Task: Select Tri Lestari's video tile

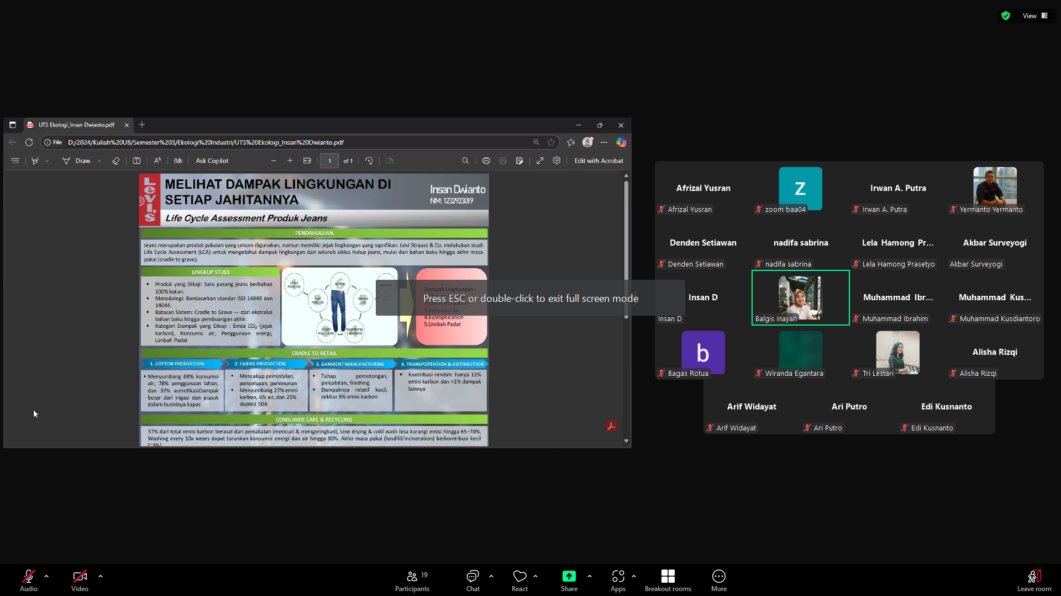Action: pyautogui.click(x=898, y=353)
